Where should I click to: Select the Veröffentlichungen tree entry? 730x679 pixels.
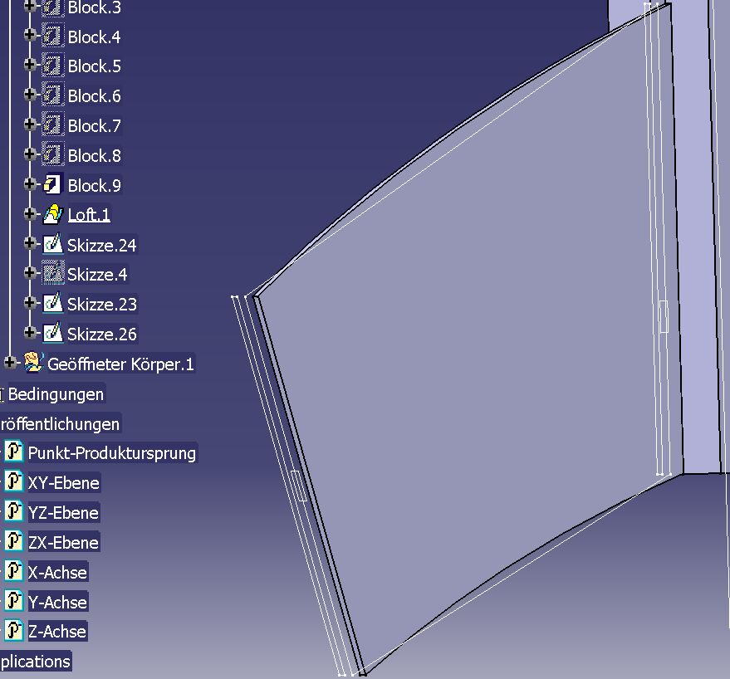coord(60,423)
